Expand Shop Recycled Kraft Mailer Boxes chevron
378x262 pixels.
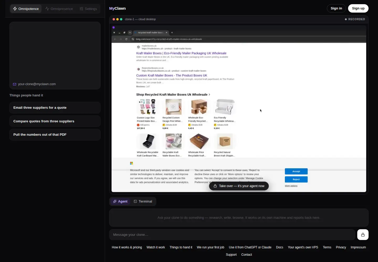point(209,95)
